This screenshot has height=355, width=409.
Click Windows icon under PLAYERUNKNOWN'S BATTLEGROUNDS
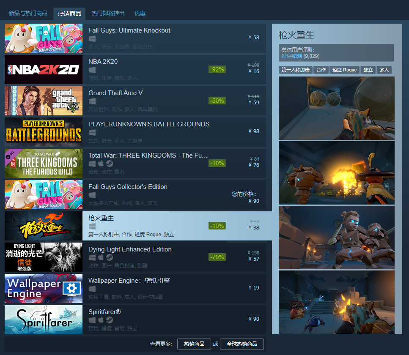92,133
